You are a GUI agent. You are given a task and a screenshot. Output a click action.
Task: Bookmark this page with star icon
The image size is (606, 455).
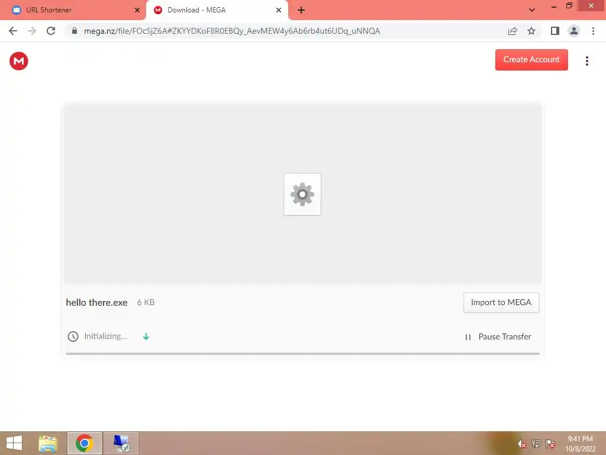point(531,31)
